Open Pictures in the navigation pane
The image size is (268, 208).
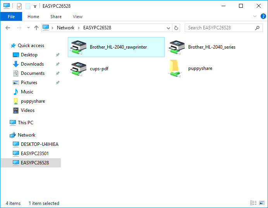[29, 83]
